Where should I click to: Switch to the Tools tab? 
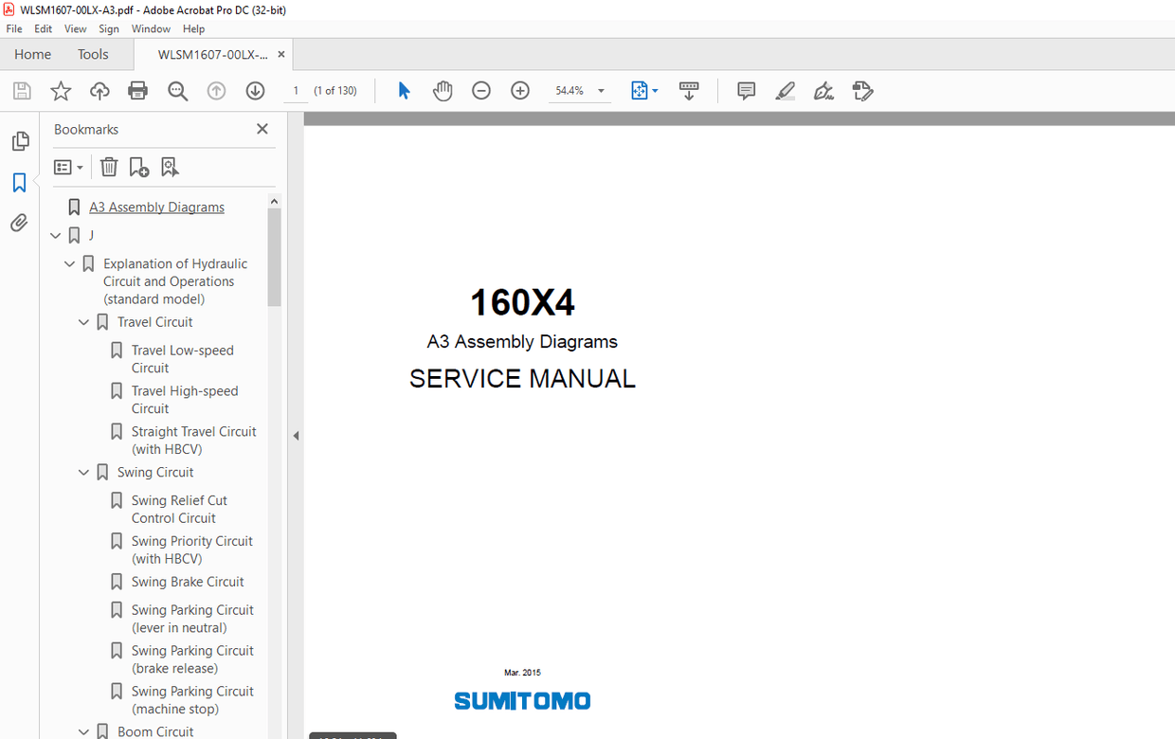[92, 54]
